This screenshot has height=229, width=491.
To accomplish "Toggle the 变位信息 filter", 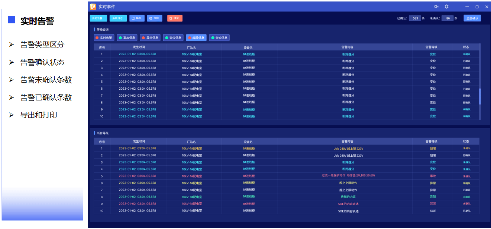I will (173, 38).
